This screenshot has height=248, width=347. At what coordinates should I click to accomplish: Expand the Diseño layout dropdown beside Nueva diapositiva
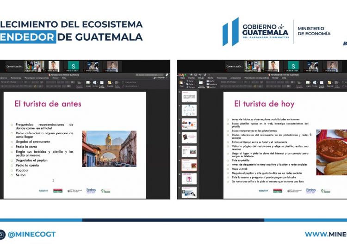pos(212,81)
